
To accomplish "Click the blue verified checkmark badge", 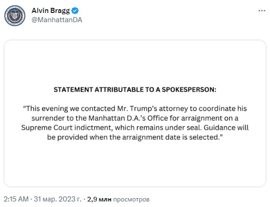I will pyautogui.click(x=75, y=11).
